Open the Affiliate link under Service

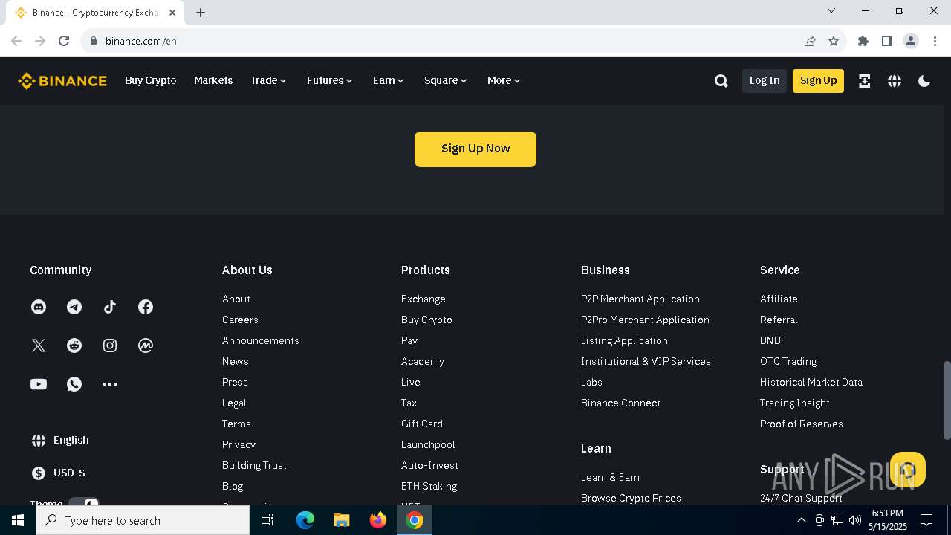point(779,299)
